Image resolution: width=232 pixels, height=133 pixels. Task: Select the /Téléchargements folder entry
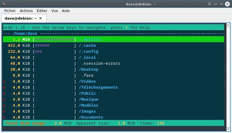point(98,87)
